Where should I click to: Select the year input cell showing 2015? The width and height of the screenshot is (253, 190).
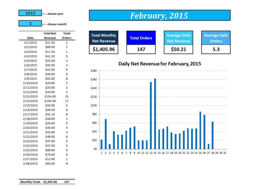coord(30,13)
